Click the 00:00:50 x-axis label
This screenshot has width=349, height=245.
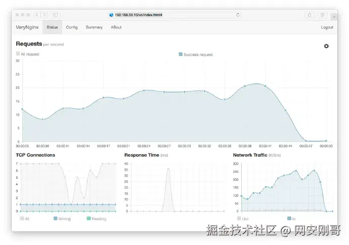pyautogui.click(x=326, y=146)
